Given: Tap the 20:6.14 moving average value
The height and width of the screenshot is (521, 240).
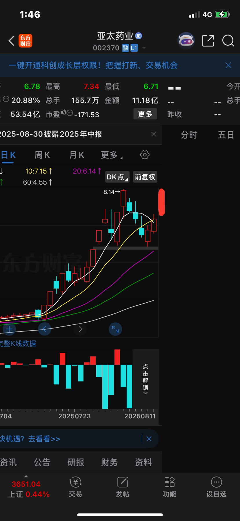Looking at the screenshot, I should pyautogui.click(x=87, y=171).
